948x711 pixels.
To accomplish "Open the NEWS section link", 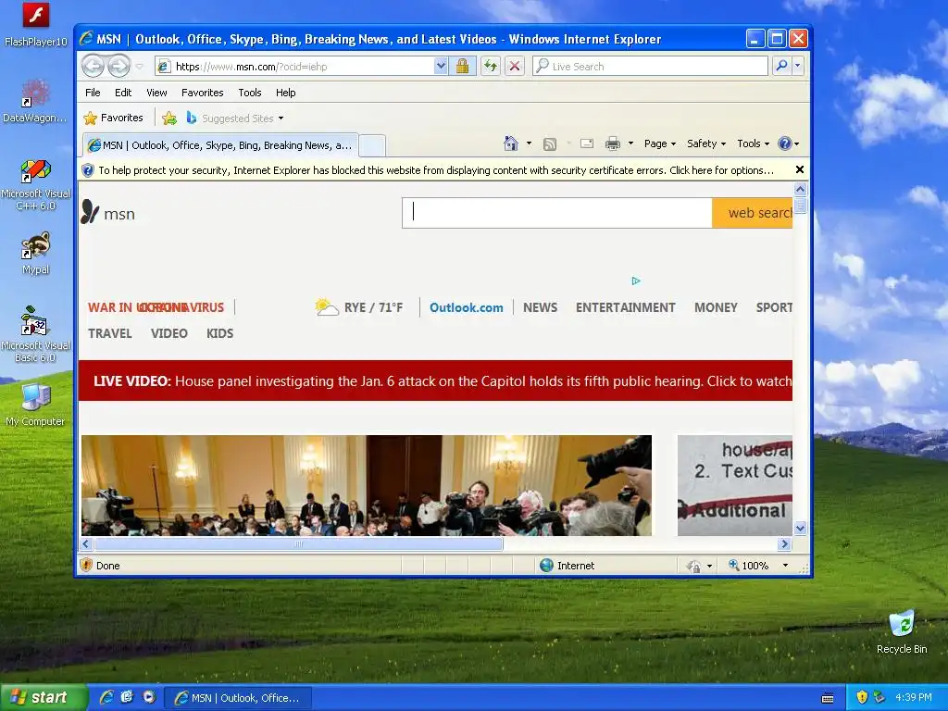I will pos(540,307).
